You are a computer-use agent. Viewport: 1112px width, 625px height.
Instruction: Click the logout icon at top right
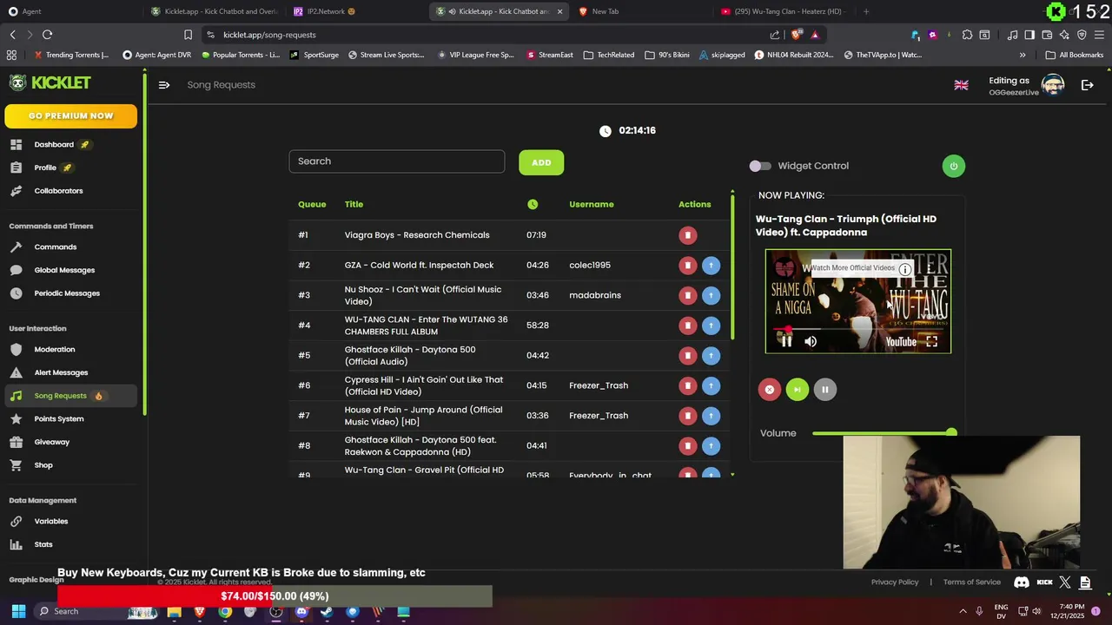tap(1087, 85)
